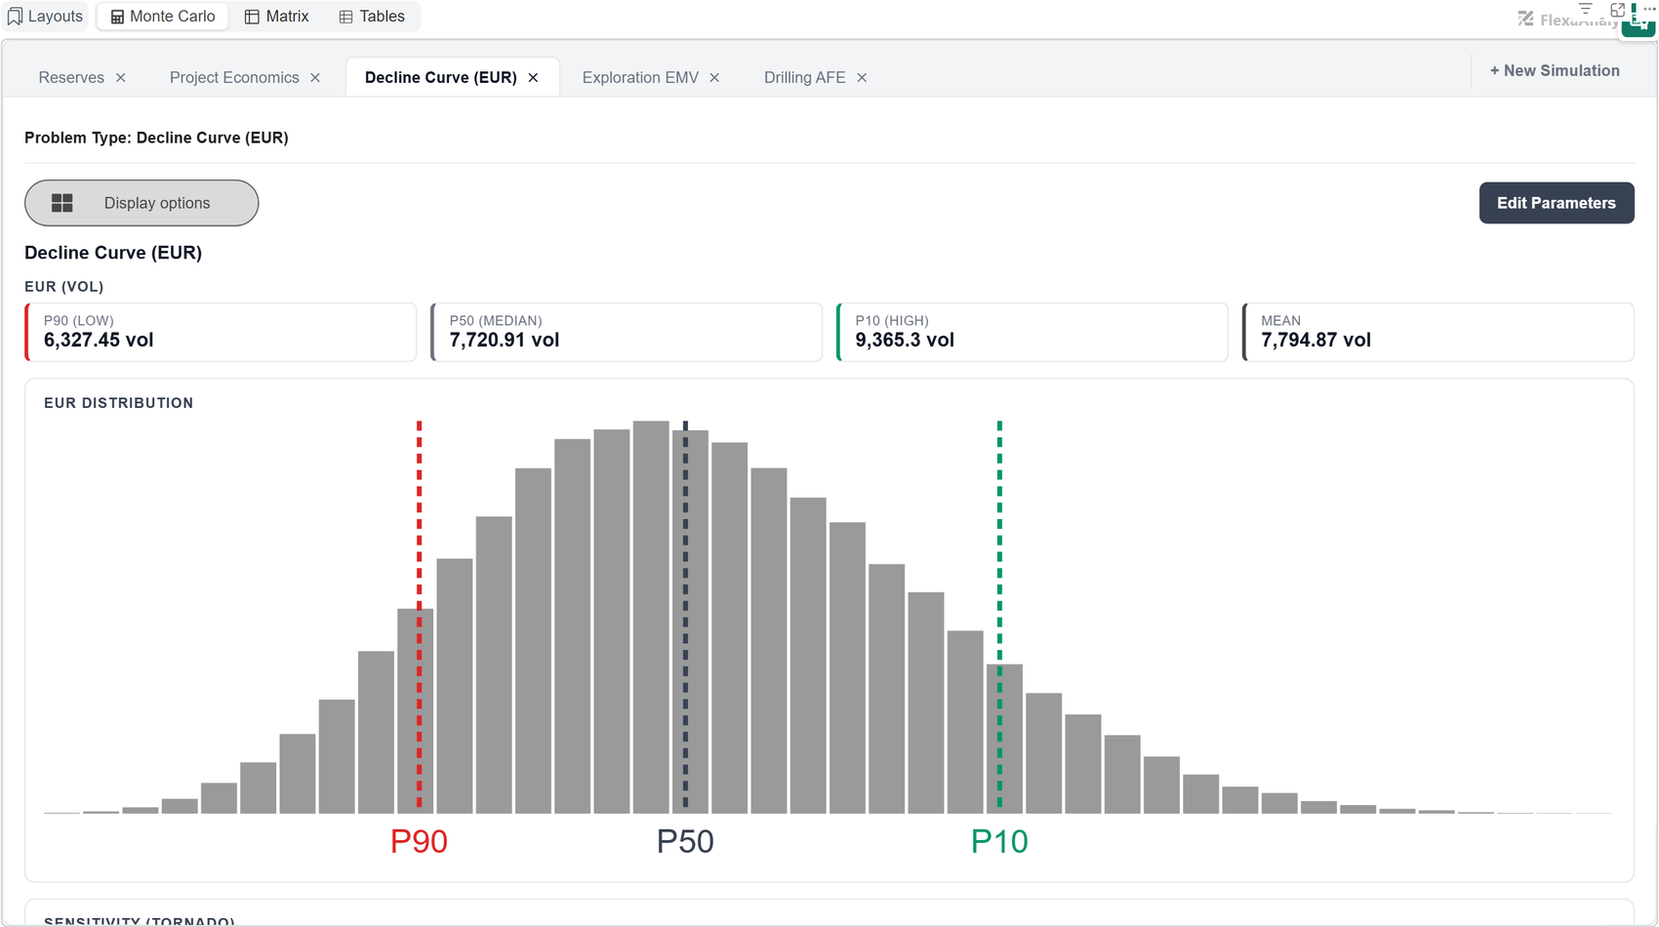Screen dimensions: 1659x927
Task: Close the Drilling AFE tab
Action: (x=862, y=78)
